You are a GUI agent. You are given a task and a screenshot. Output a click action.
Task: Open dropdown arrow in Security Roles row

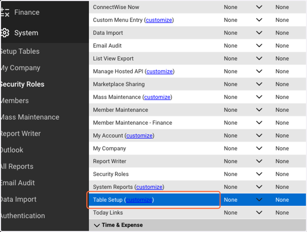click(x=259, y=174)
